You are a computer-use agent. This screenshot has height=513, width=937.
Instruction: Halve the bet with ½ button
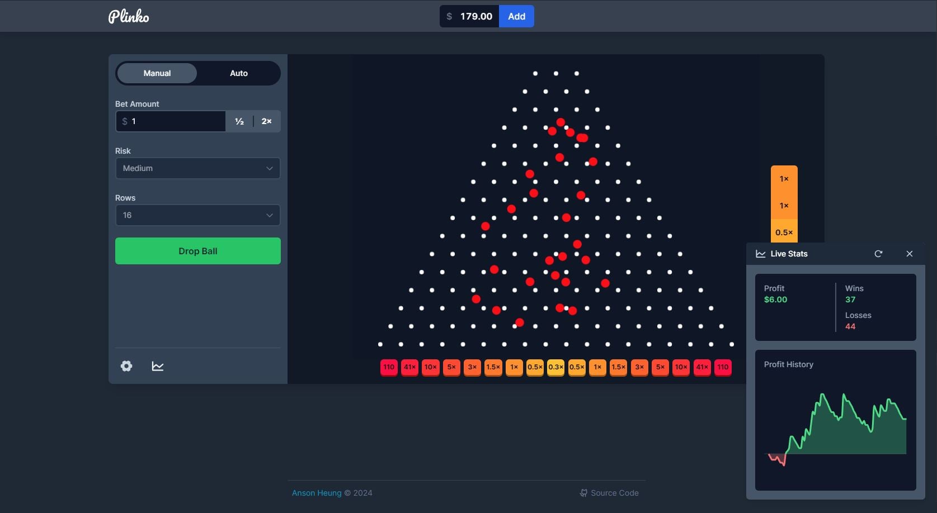(239, 121)
